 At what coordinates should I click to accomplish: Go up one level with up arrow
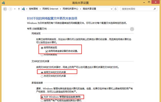click(19, 9)
